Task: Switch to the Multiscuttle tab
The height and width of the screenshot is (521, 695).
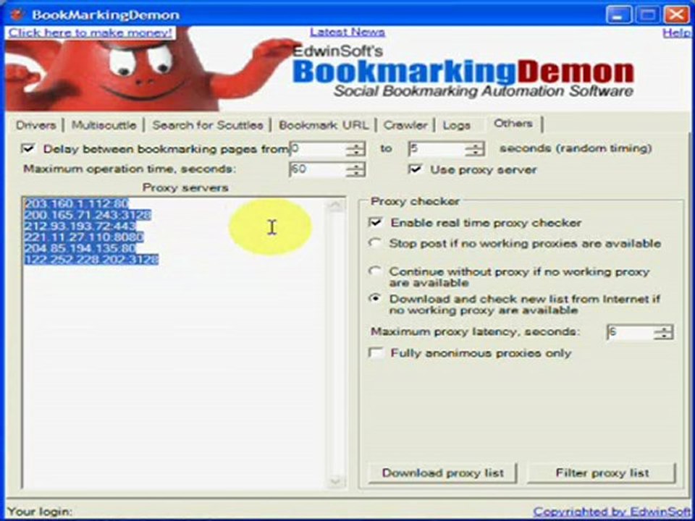Action: [104, 125]
